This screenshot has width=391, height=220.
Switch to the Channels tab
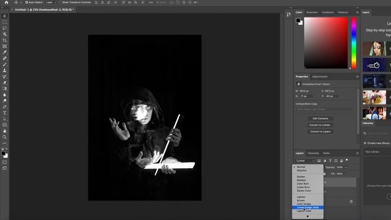[x=313, y=153]
